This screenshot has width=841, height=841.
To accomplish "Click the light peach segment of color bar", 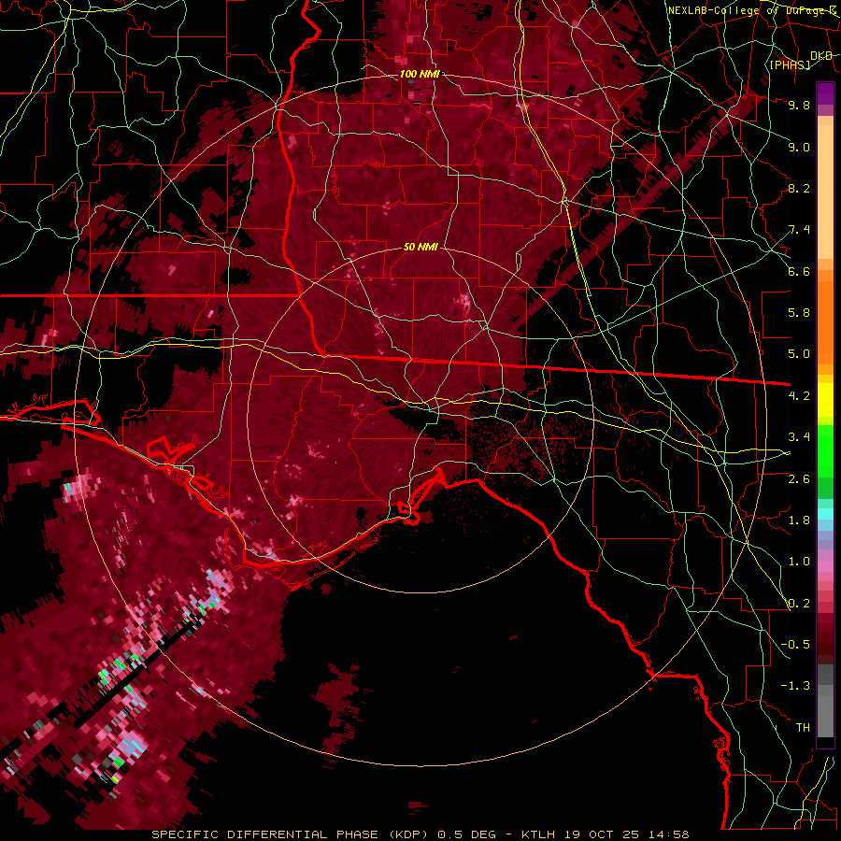I will tap(825, 191).
